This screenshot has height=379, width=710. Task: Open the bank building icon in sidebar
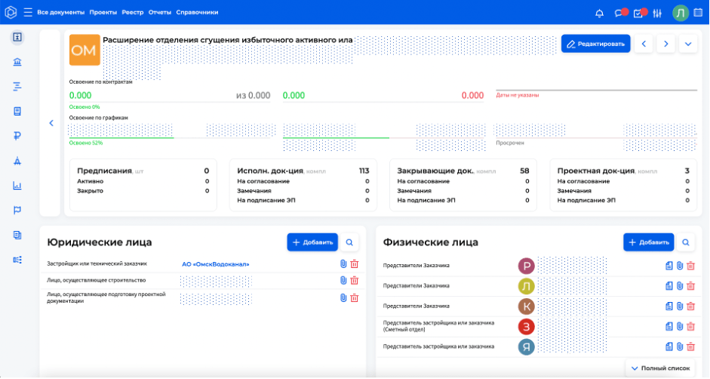pyautogui.click(x=17, y=62)
